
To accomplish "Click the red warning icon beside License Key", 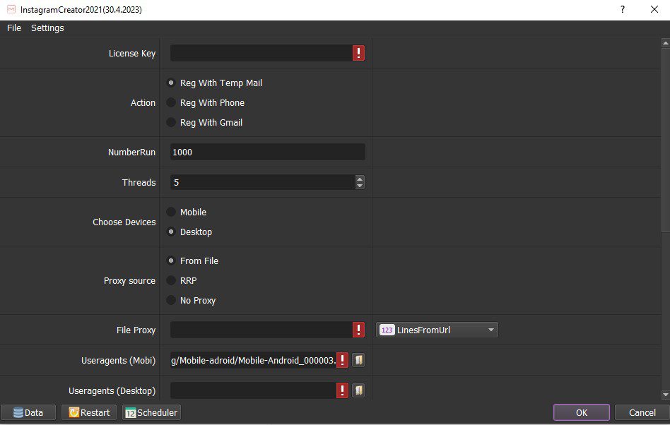I will point(358,53).
